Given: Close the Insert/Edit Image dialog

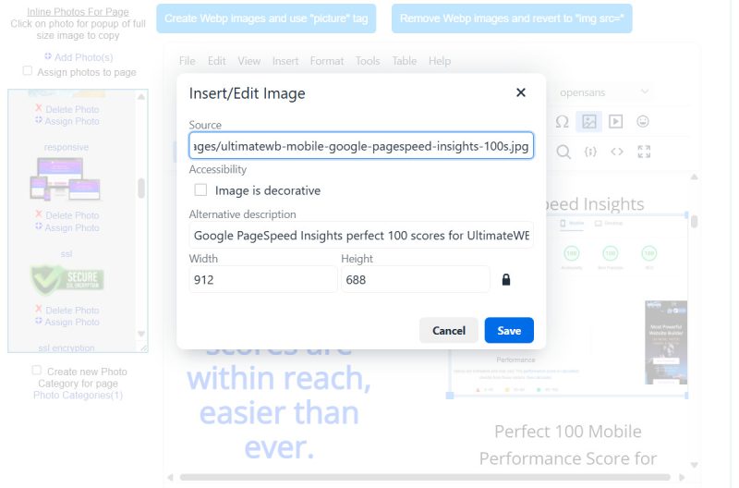Looking at the screenshot, I should pyautogui.click(x=520, y=92).
